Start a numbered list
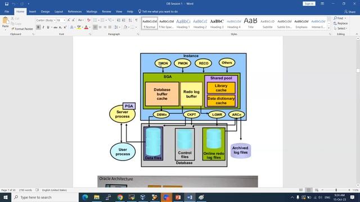The width and height of the screenshot is (360, 202). [102, 20]
